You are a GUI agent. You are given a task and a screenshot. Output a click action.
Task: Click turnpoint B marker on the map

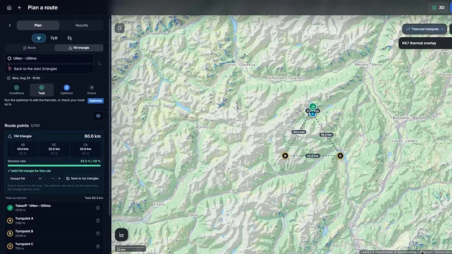pyautogui.click(x=285, y=156)
